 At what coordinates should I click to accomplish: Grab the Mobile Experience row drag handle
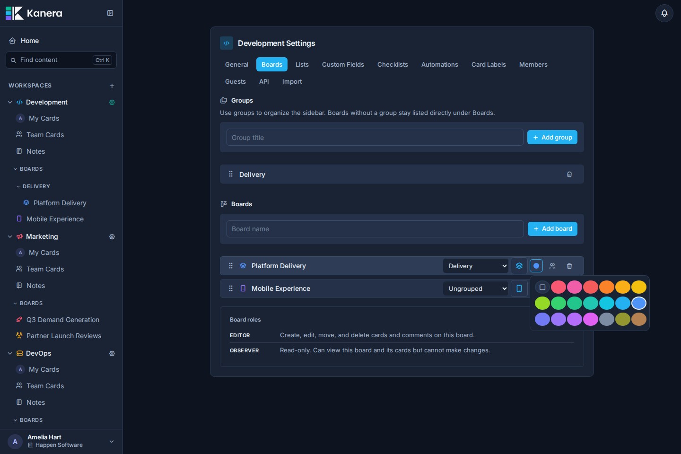(x=231, y=288)
